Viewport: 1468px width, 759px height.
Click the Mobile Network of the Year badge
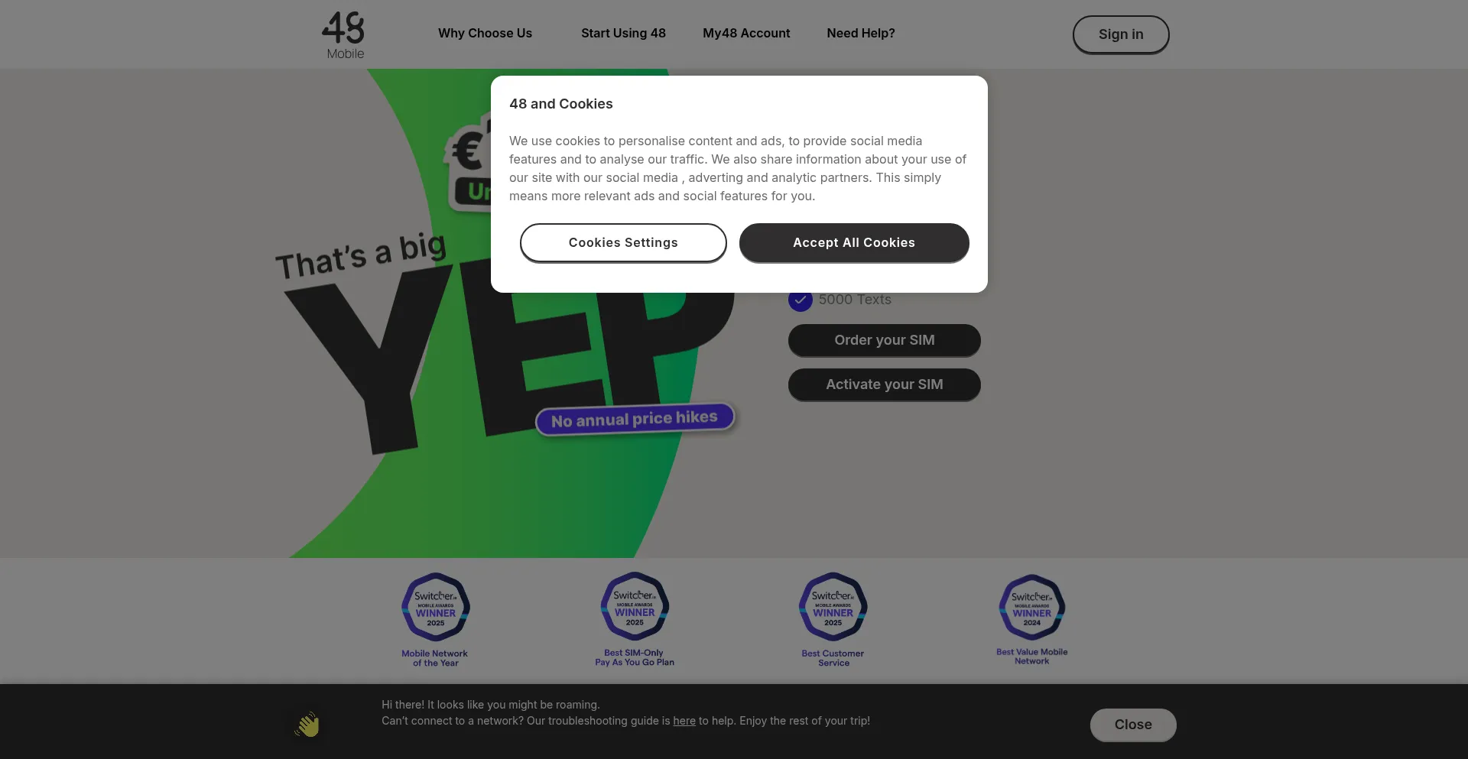[435, 620]
